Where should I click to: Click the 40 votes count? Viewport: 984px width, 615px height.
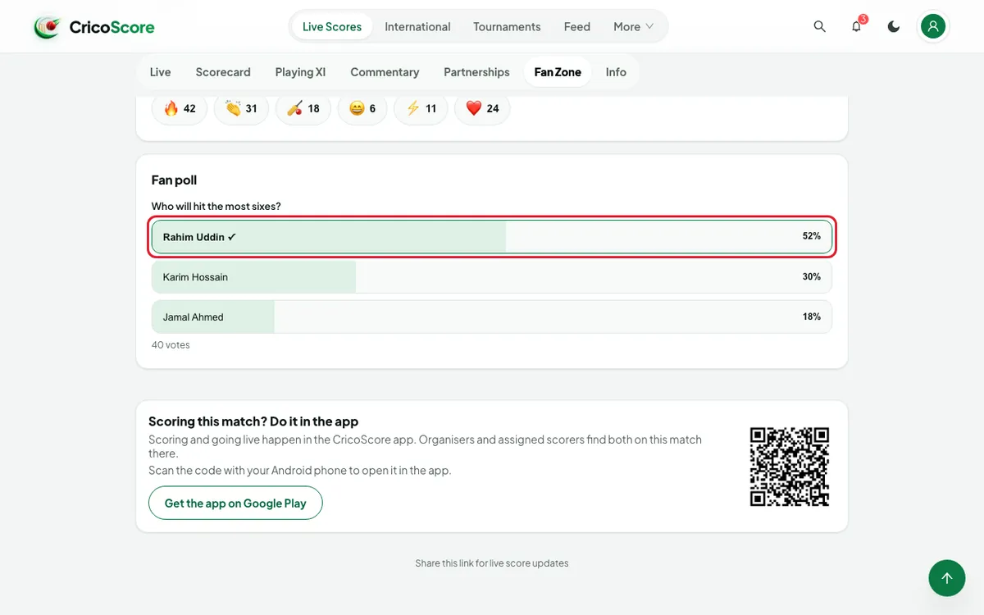pyautogui.click(x=171, y=345)
